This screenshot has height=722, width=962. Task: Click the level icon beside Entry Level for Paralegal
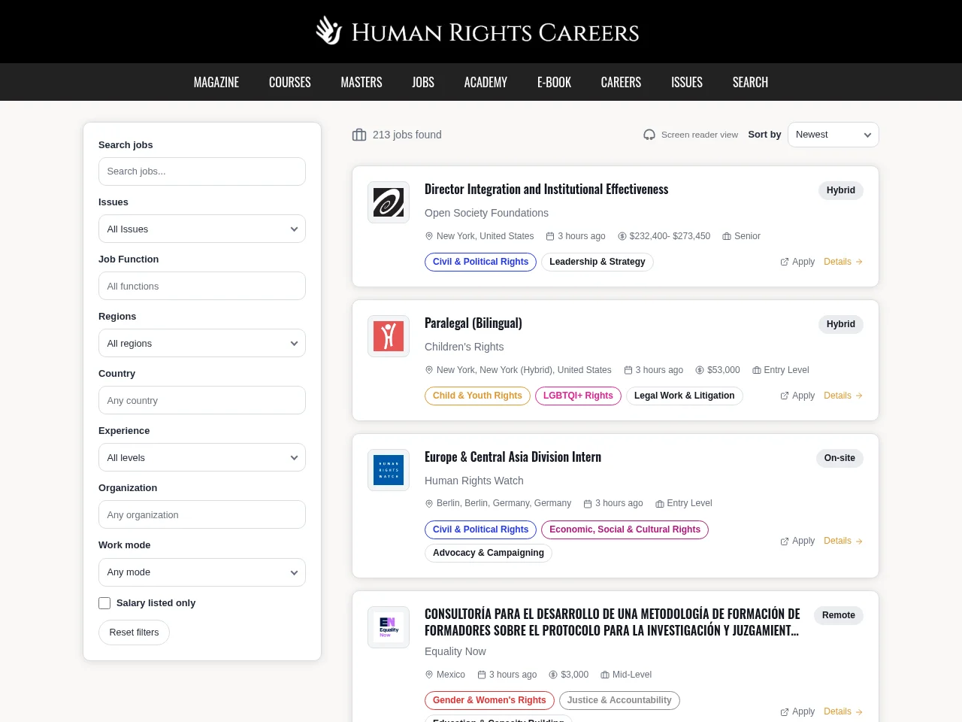coord(757,370)
